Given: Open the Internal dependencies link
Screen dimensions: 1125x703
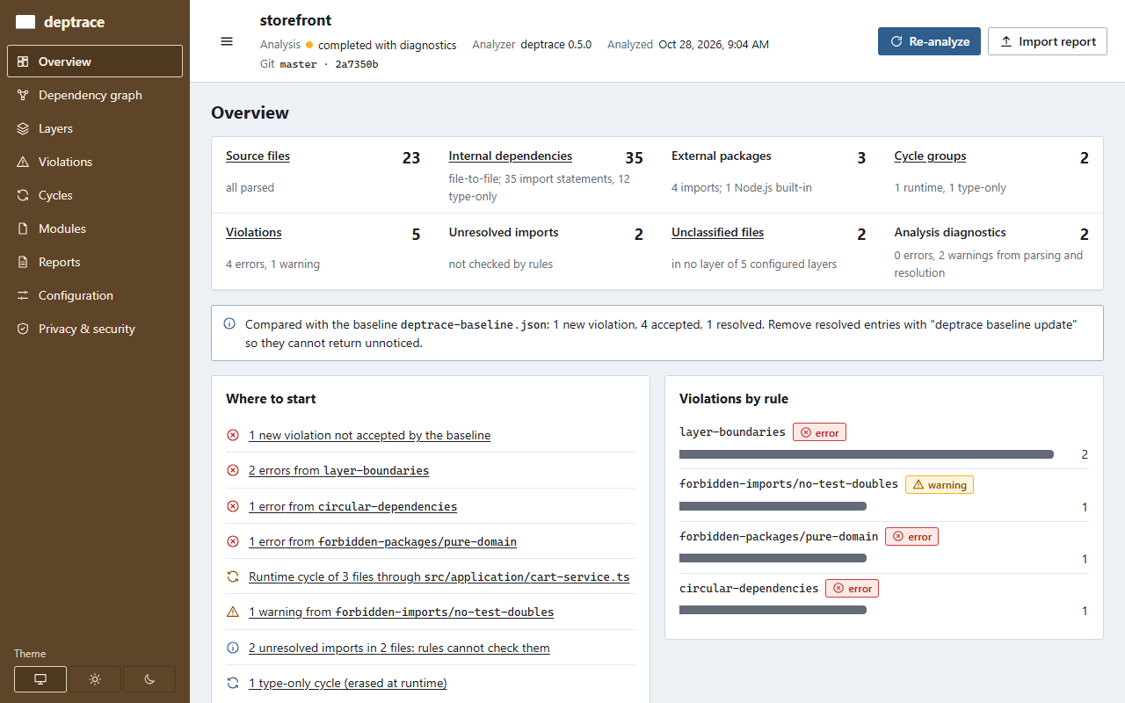Looking at the screenshot, I should point(510,156).
